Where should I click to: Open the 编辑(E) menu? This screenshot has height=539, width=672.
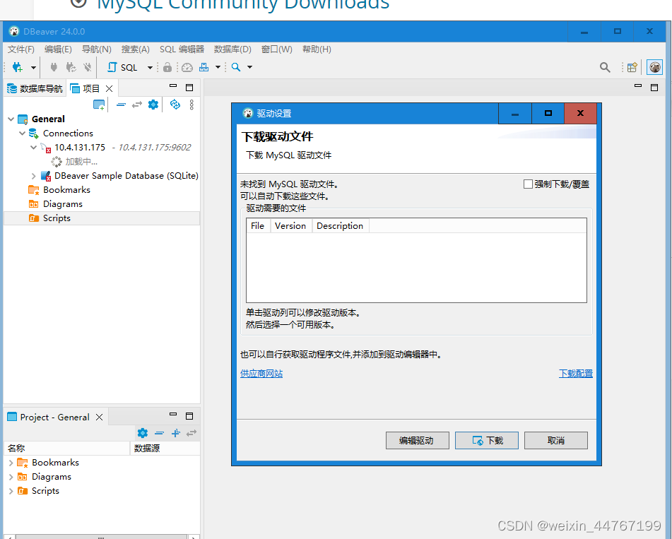tap(58, 49)
